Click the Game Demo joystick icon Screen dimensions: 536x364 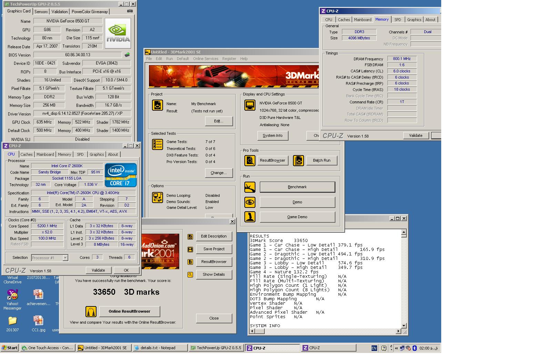[x=250, y=217]
